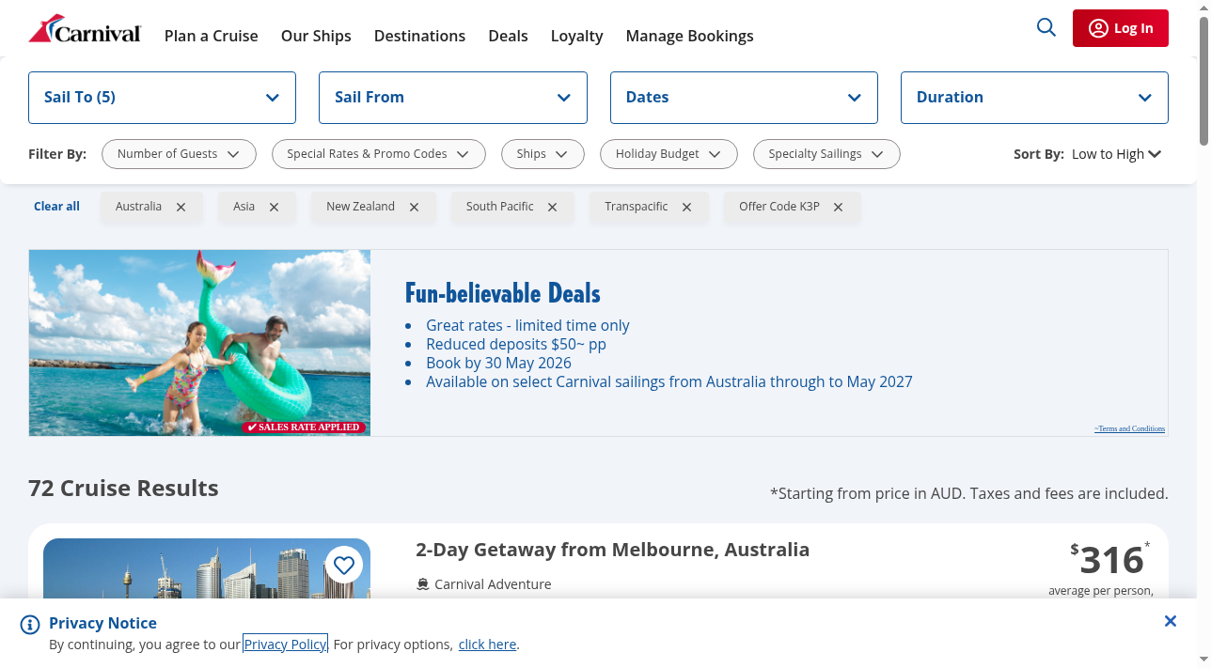Remove Offer Code K3P chip
Image resolution: width=1211 pixels, height=668 pixels.
click(839, 207)
